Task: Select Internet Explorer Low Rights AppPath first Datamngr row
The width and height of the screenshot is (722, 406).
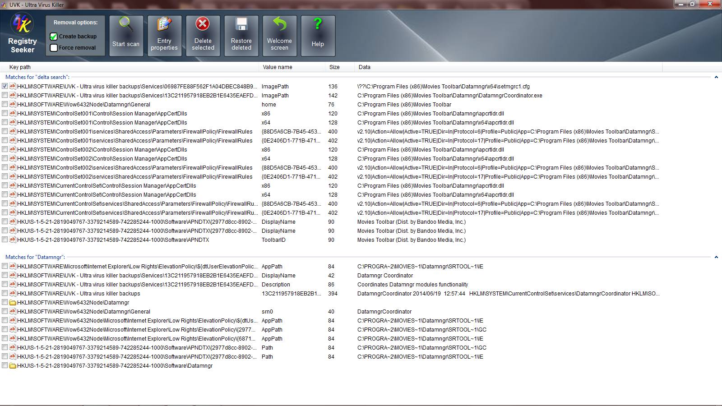Action: (x=137, y=267)
